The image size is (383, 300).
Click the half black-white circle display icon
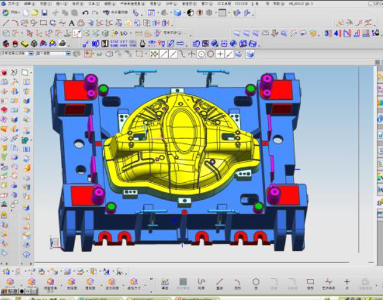[191, 12]
